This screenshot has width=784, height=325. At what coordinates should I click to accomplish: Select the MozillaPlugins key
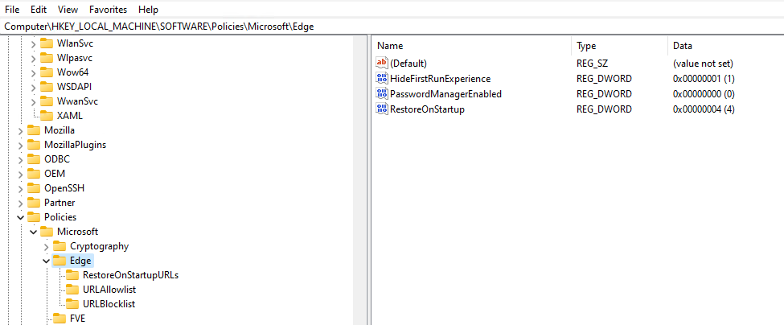(x=75, y=145)
